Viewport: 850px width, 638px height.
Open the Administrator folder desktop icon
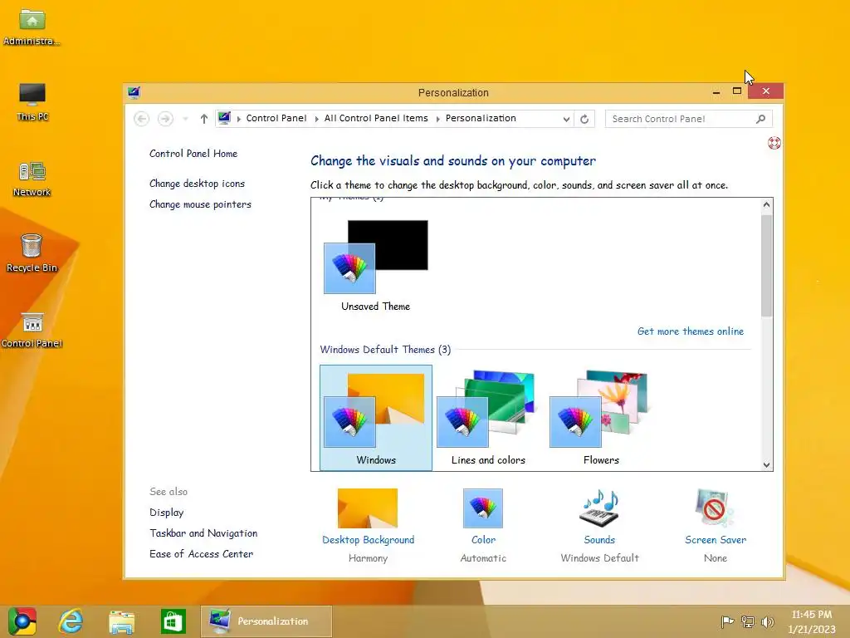32,27
